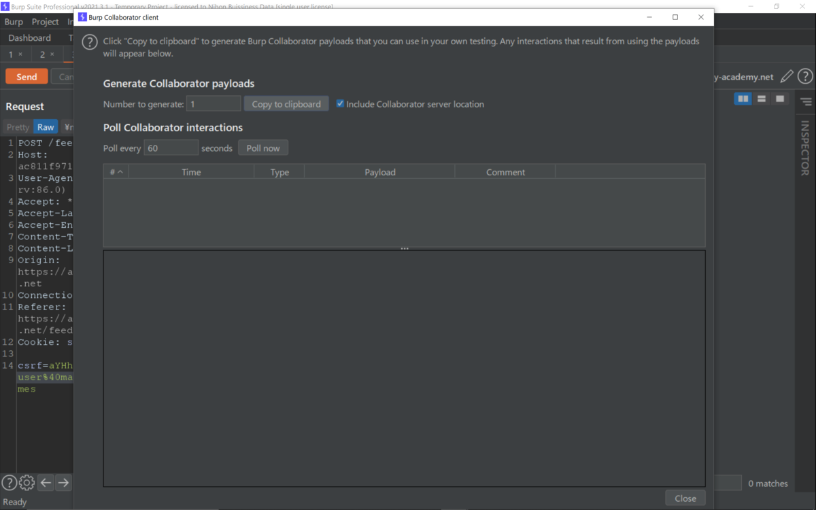Click the Referer header line

(41, 307)
